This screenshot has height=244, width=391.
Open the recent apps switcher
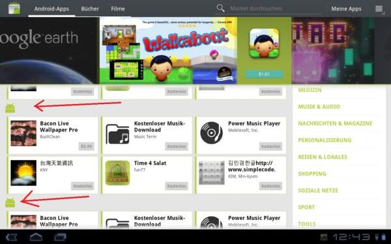61,237
